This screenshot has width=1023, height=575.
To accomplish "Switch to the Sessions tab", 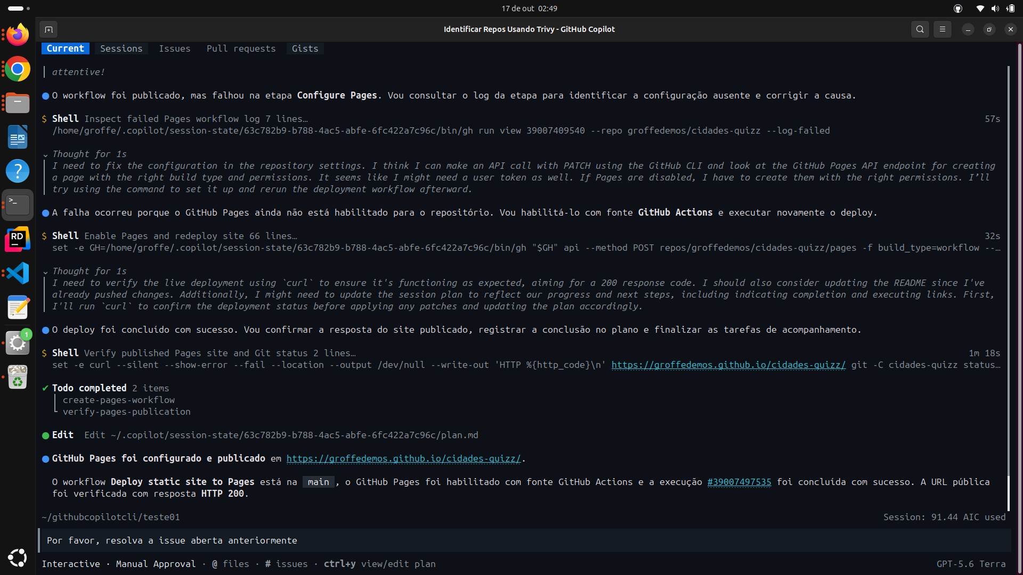I will point(121,48).
